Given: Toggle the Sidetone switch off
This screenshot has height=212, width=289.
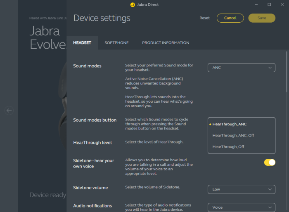Looking at the screenshot, I should coord(270,163).
